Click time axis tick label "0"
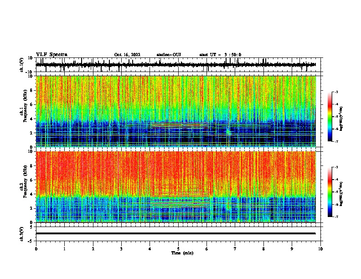361x279 pixels. pos(36,249)
